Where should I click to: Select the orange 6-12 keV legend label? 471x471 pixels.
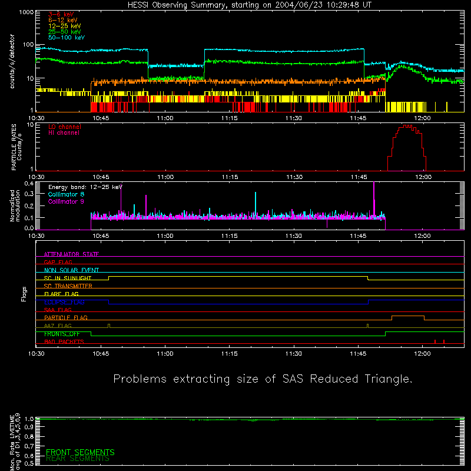pyautogui.click(x=63, y=20)
